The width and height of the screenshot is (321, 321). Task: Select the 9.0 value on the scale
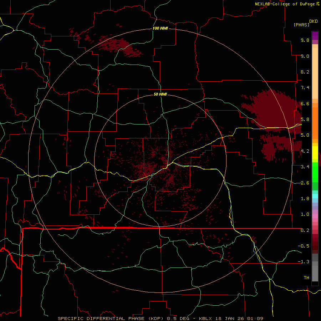305,56
